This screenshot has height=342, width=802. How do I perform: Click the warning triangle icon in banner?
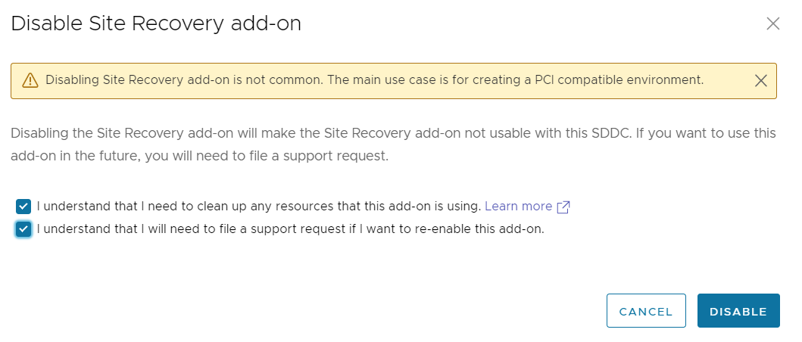coord(30,80)
